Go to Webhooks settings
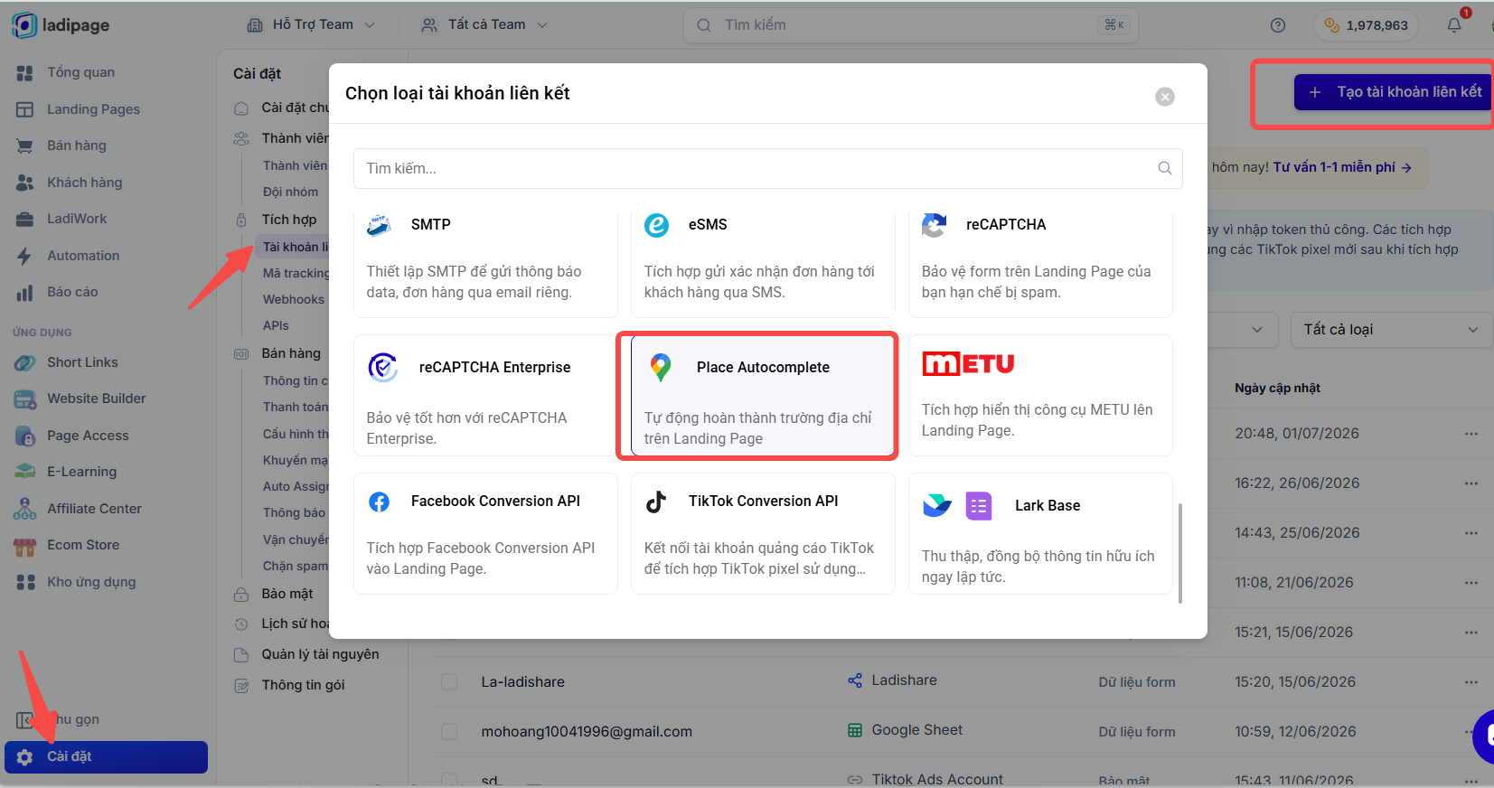This screenshot has height=788, width=1494. tap(293, 299)
